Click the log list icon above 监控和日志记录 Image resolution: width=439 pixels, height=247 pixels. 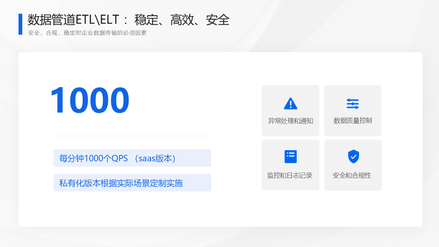(290, 156)
